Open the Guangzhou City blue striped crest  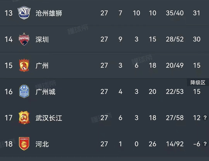point(24,91)
